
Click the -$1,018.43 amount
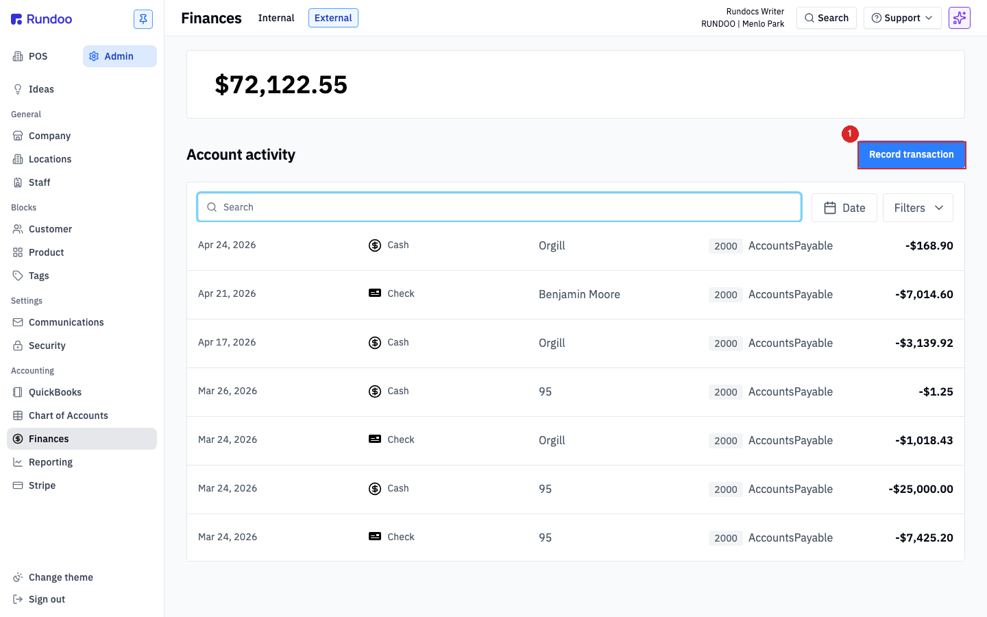(x=924, y=440)
